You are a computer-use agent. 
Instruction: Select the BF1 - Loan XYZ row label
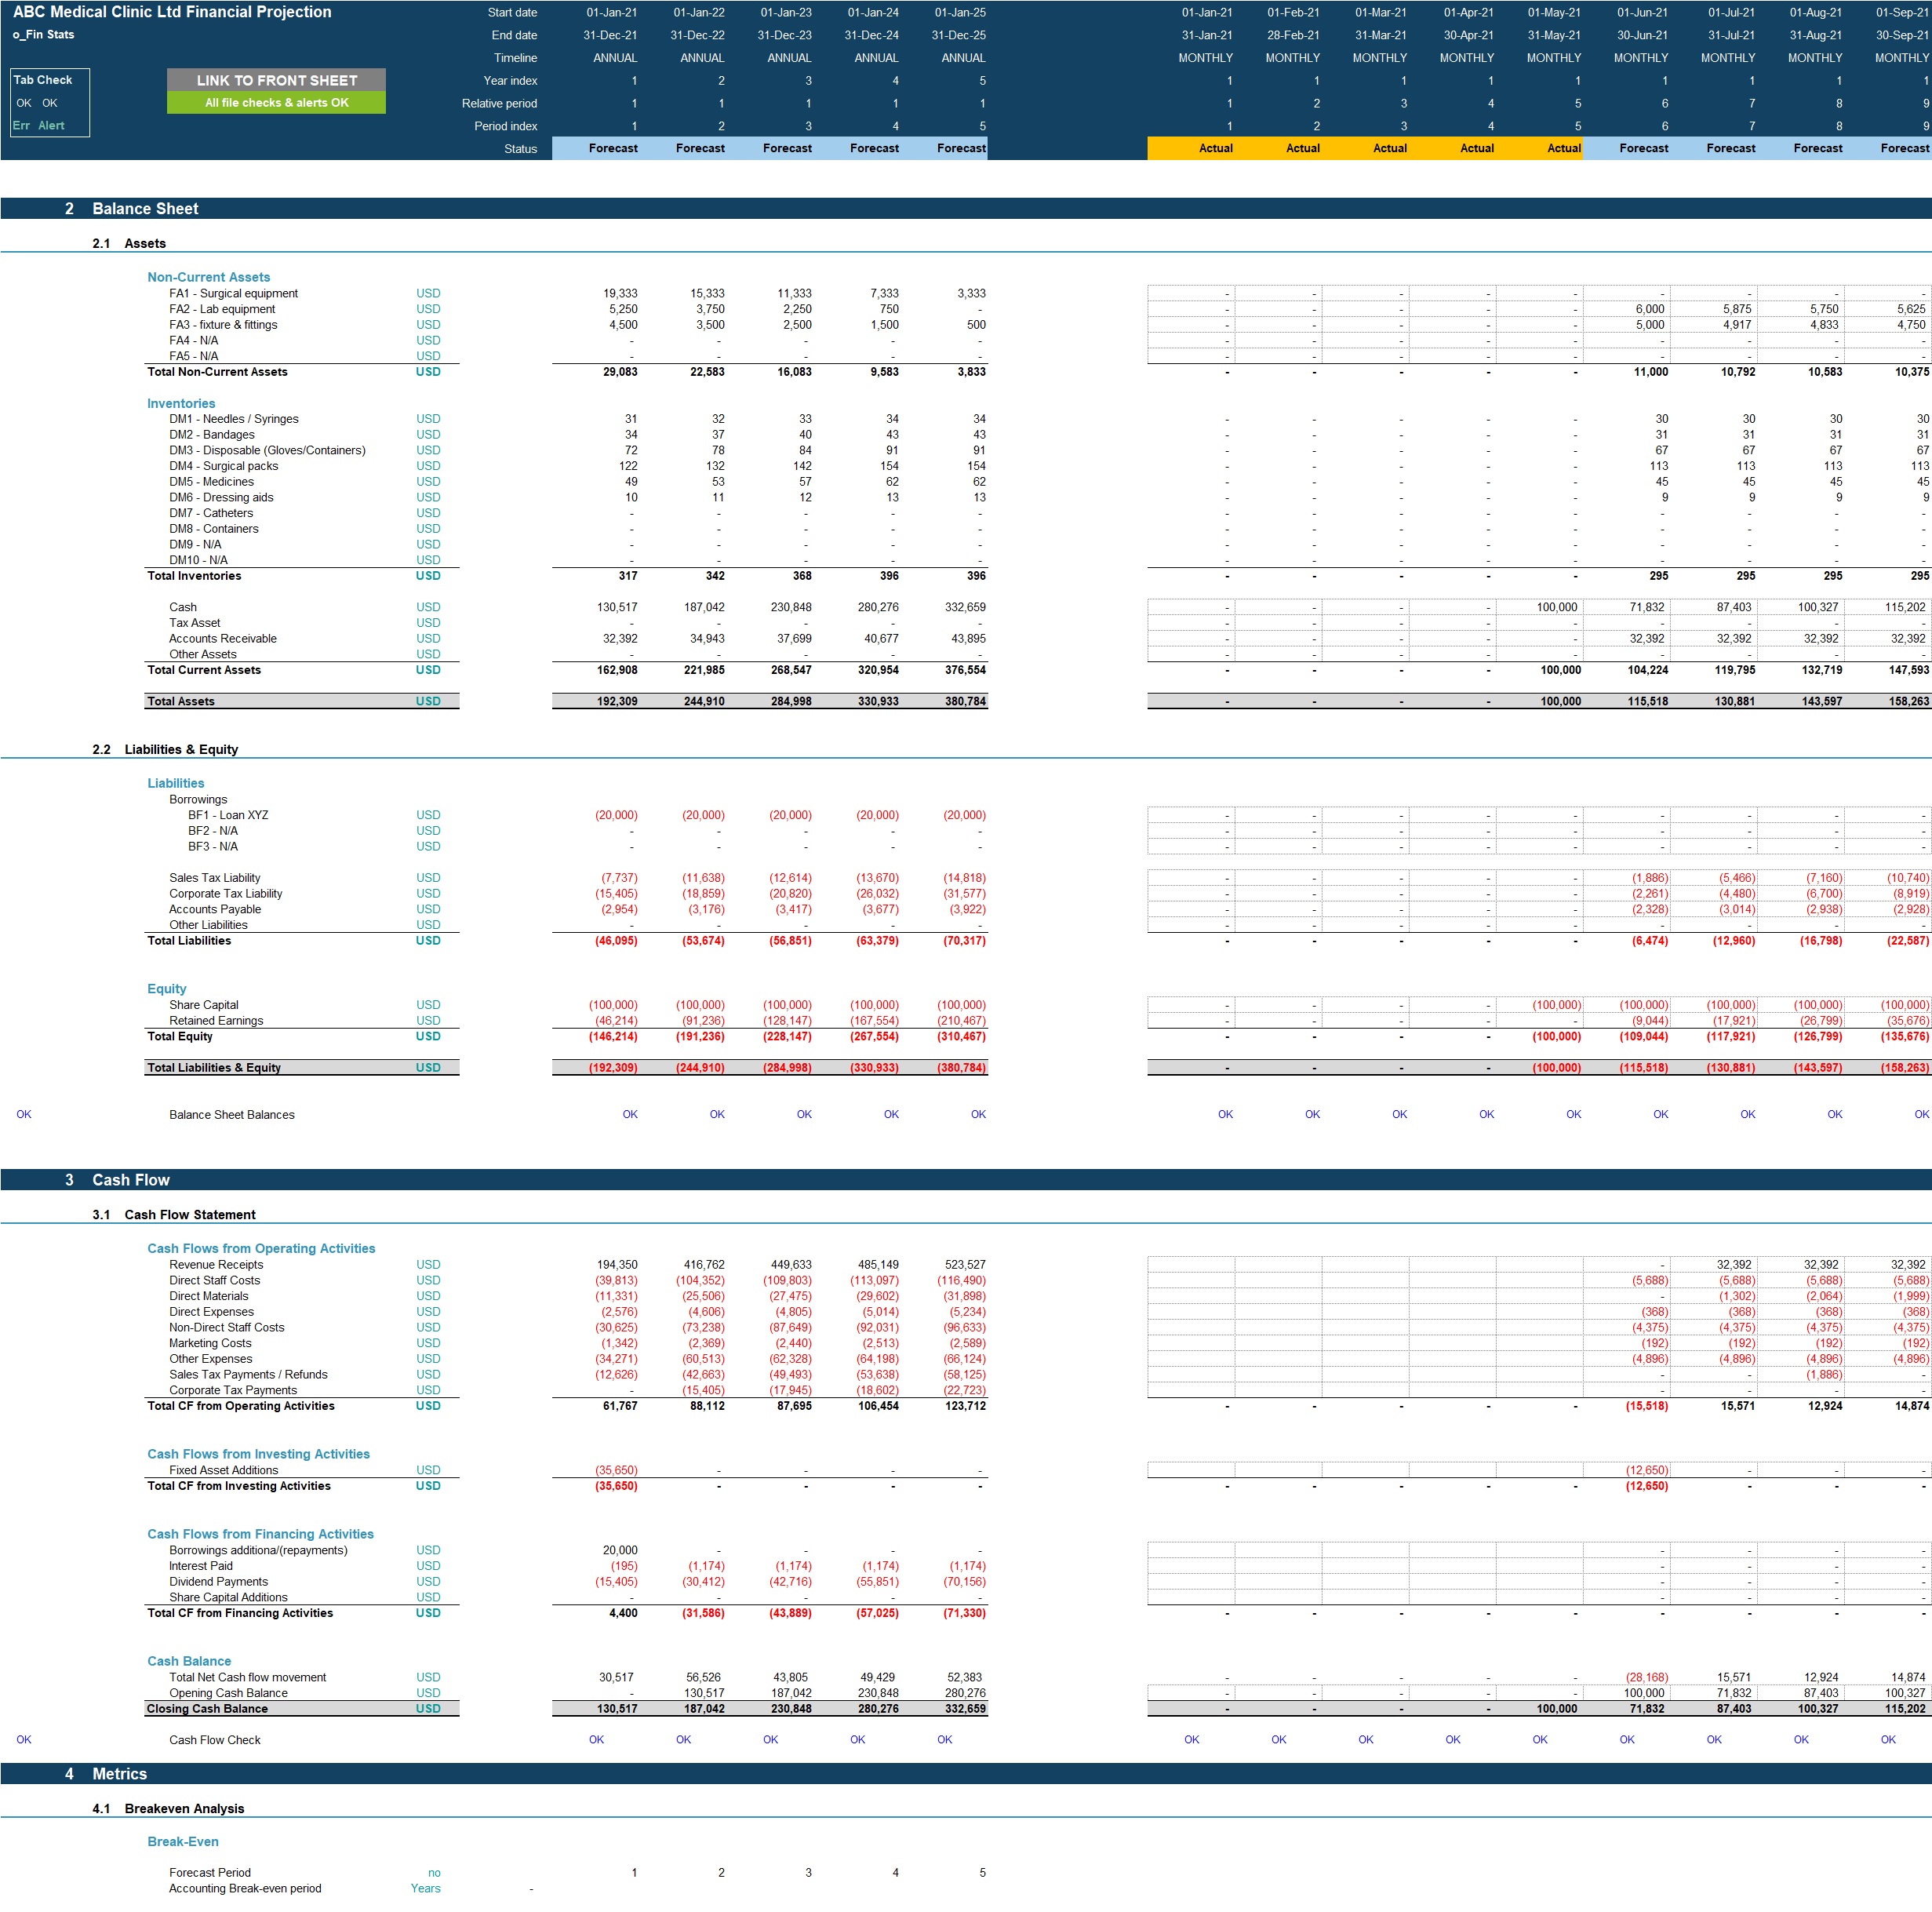(x=228, y=815)
